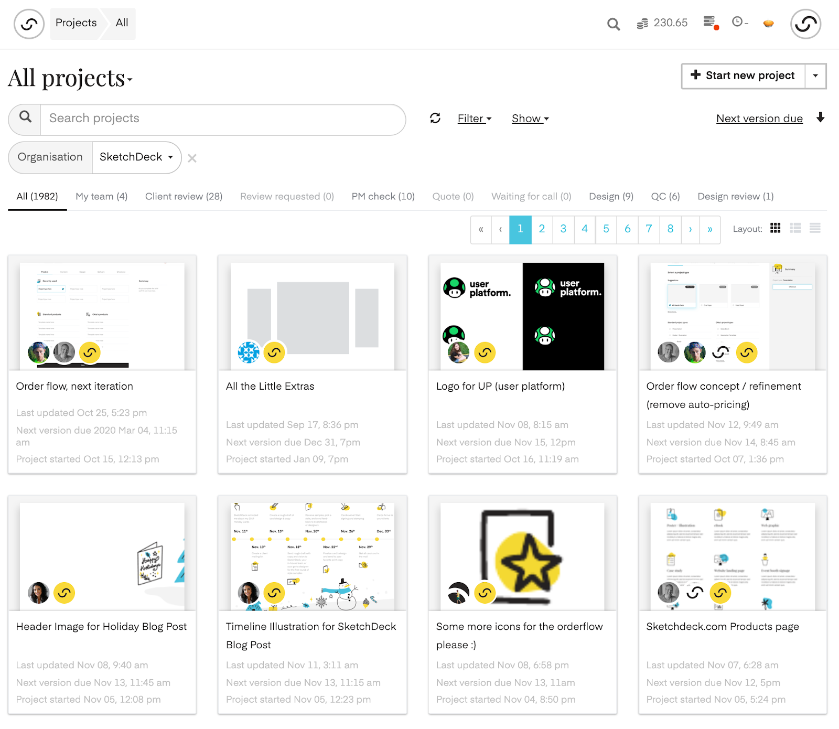Click the orange bowl icon in header

pyautogui.click(x=768, y=23)
